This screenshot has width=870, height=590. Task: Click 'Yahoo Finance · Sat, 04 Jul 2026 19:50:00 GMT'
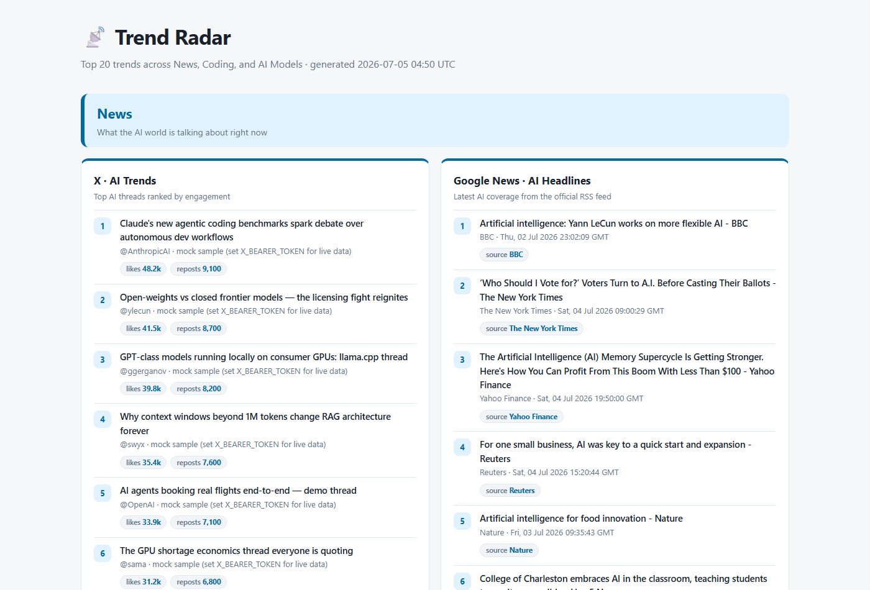pos(561,399)
